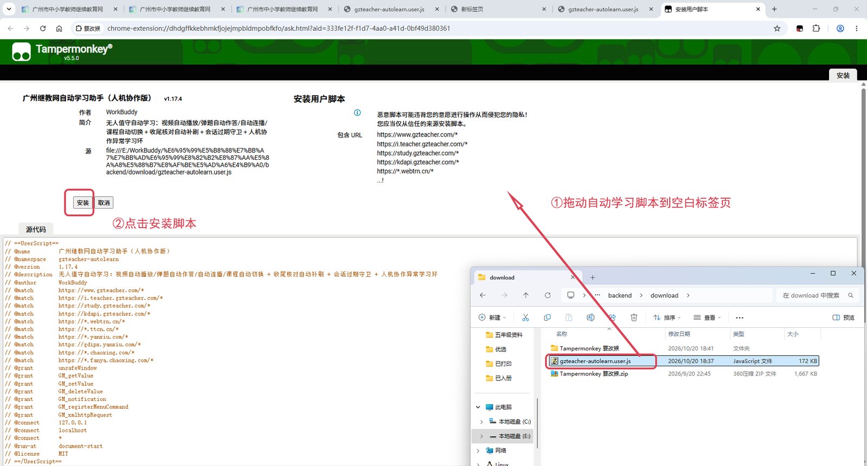
Task: Go up one folder in Explorer
Action: tap(526, 295)
